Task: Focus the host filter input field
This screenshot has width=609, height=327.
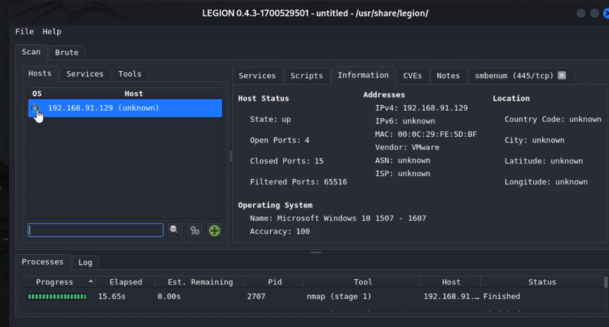Action: [x=95, y=230]
